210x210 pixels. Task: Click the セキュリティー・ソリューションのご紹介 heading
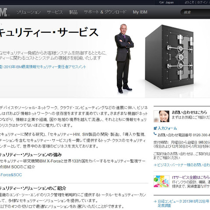tap(33, 188)
